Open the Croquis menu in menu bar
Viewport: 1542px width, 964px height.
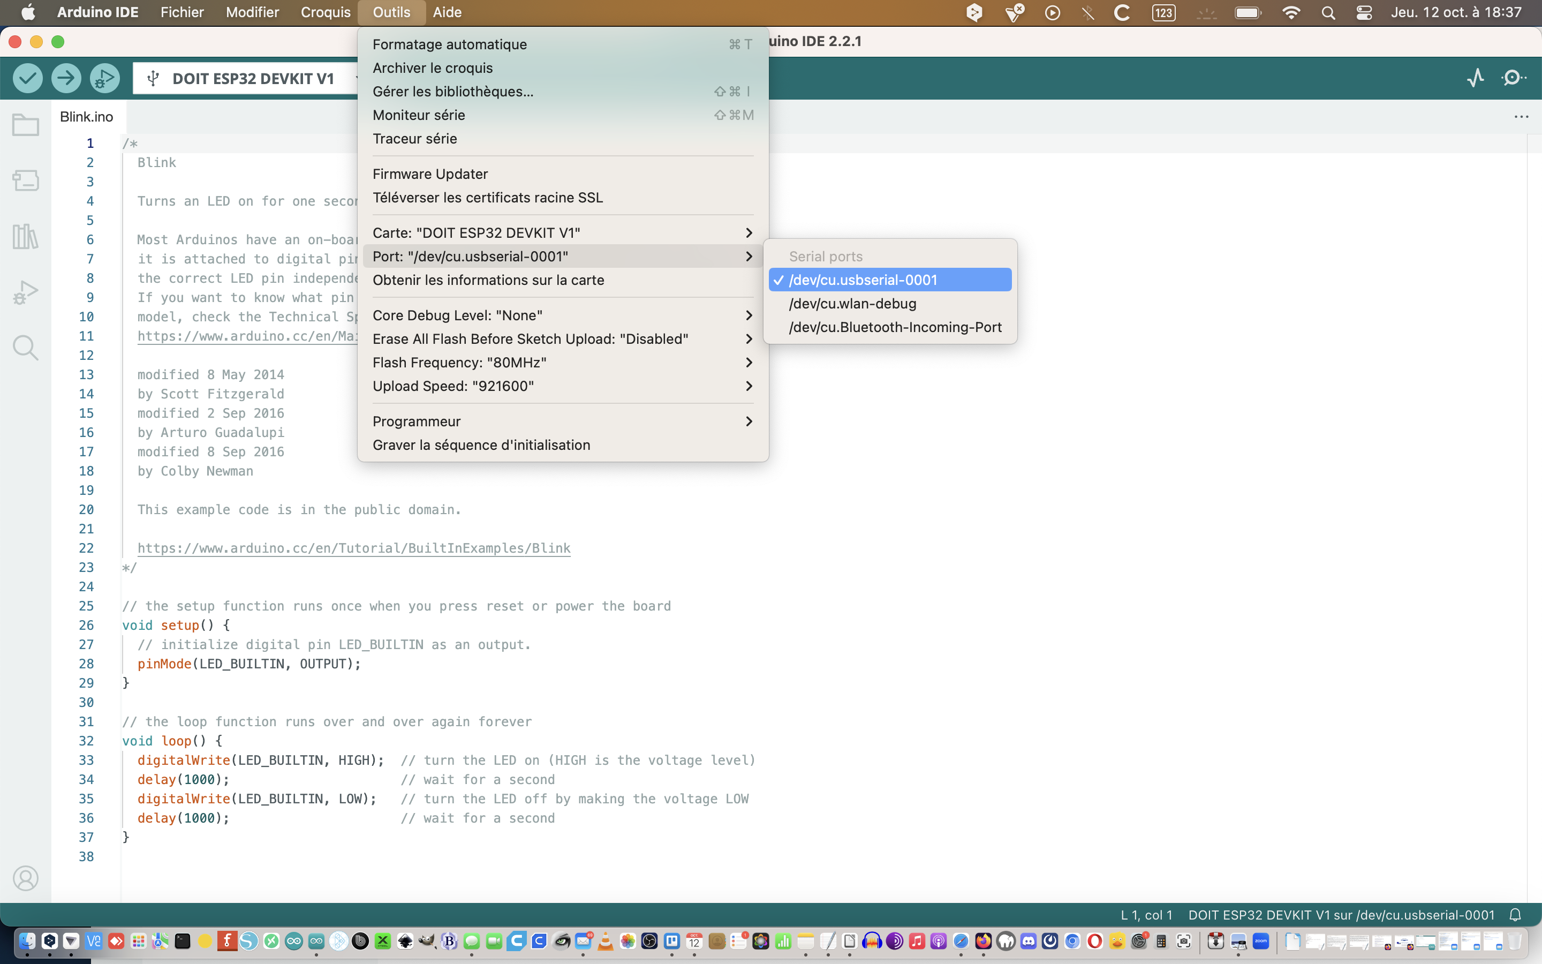325,12
